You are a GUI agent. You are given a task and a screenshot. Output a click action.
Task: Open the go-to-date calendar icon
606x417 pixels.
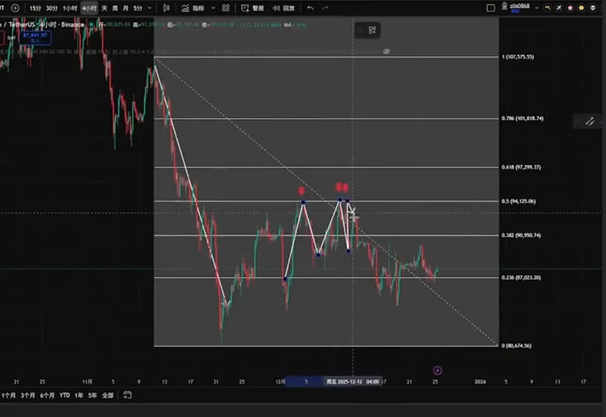pyautogui.click(x=128, y=395)
